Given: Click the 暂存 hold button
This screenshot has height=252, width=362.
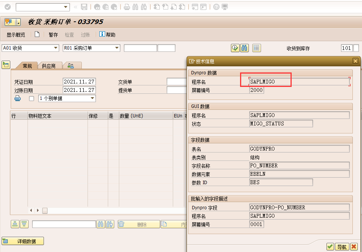Looking at the screenshot, I should [53, 35].
